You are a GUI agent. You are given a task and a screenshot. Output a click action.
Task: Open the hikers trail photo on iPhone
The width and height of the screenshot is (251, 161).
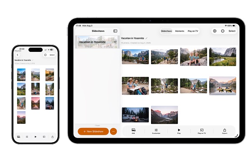(36, 75)
